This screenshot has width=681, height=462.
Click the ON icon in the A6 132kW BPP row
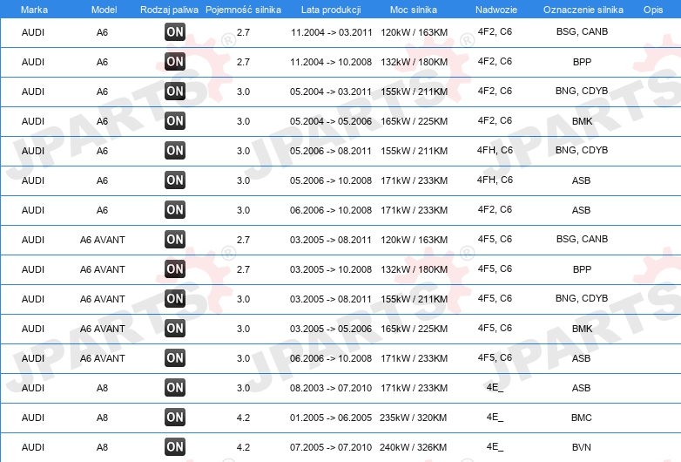point(175,61)
